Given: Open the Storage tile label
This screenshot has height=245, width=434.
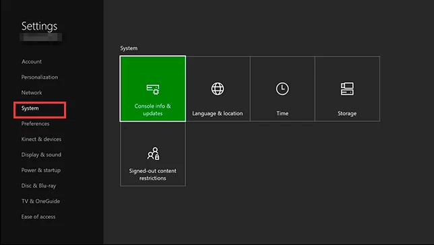Looking at the screenshot, I should click(x=347, y=113).
